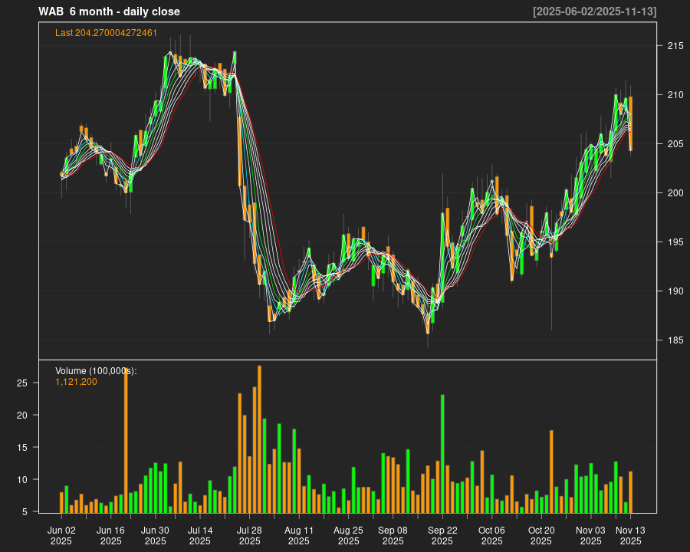
Task: Click the 25 volume axis label
Action: pyautogui.click(x=23, y=383)
